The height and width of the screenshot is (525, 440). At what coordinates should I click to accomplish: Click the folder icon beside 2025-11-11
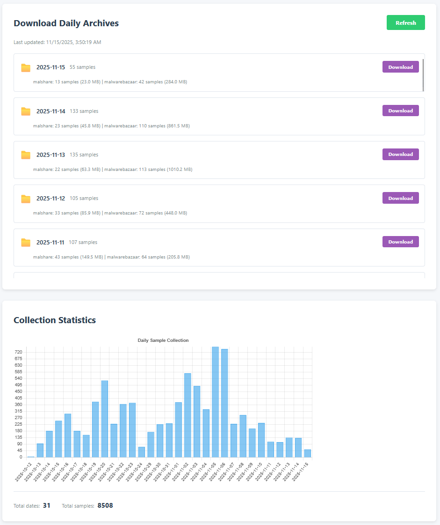pyautogui.click(x=26, y=242)
